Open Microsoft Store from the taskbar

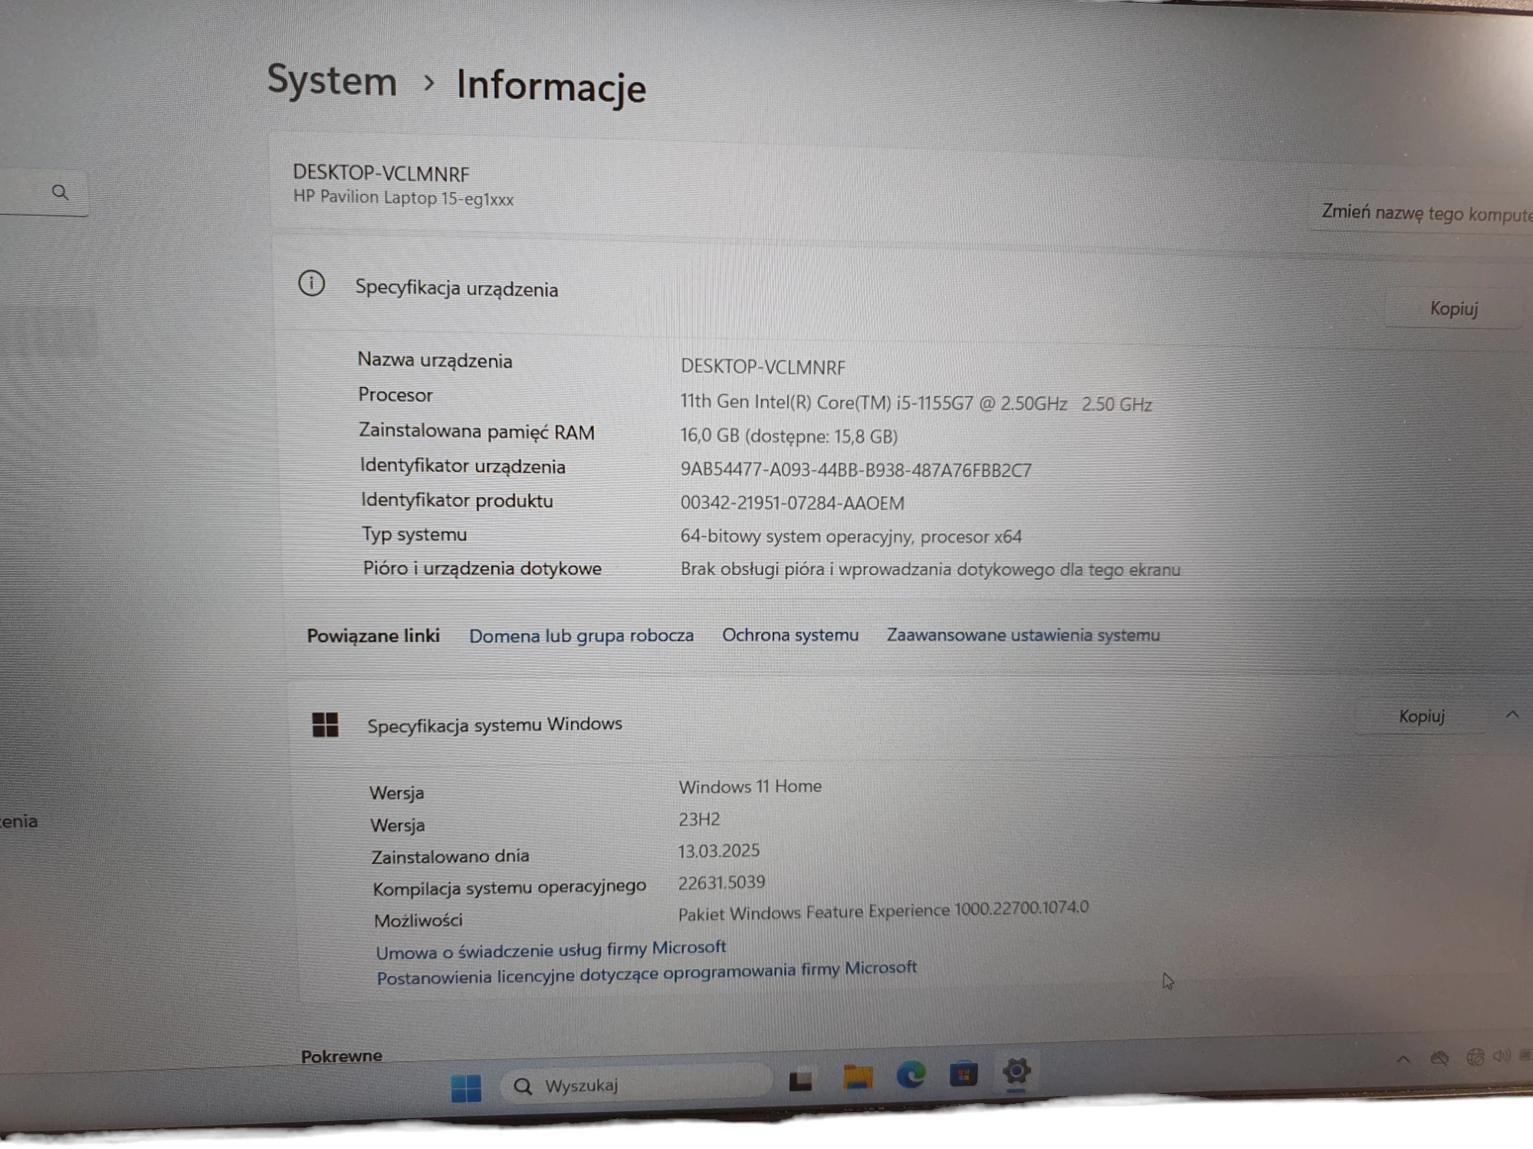(x=963, y=1074)
